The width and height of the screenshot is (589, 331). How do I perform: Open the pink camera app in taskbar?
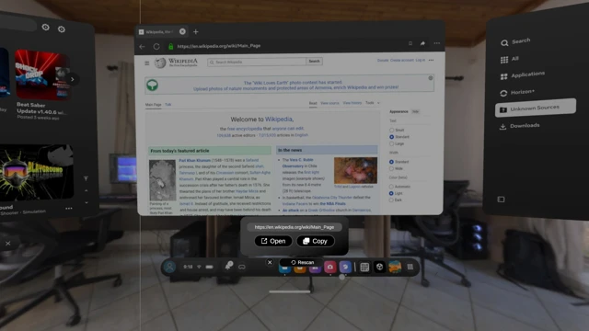coord(329,268)
